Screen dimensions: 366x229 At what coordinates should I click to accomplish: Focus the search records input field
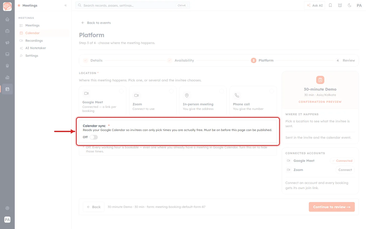tap(132, 5)
